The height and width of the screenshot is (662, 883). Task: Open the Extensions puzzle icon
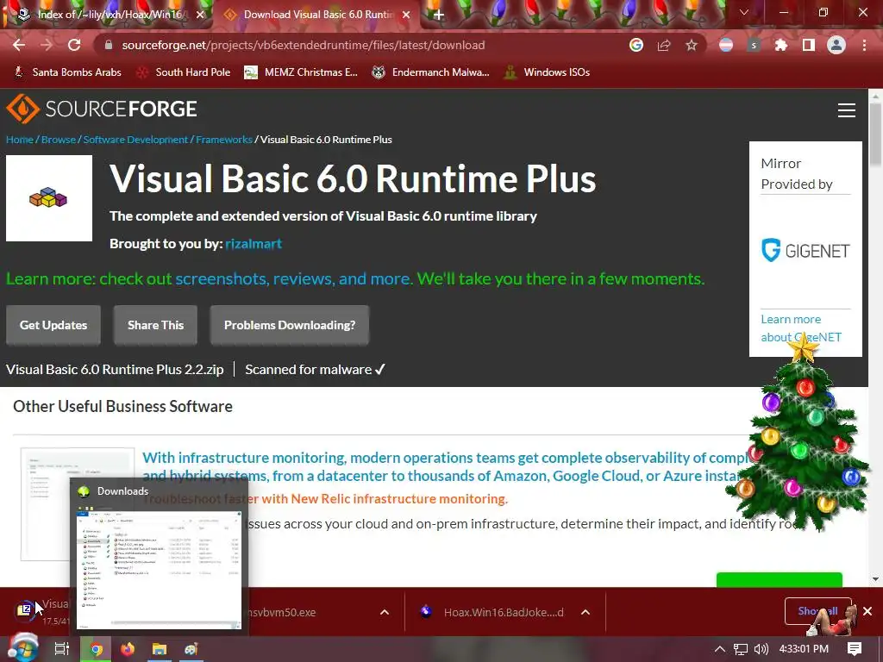point(781,45)
